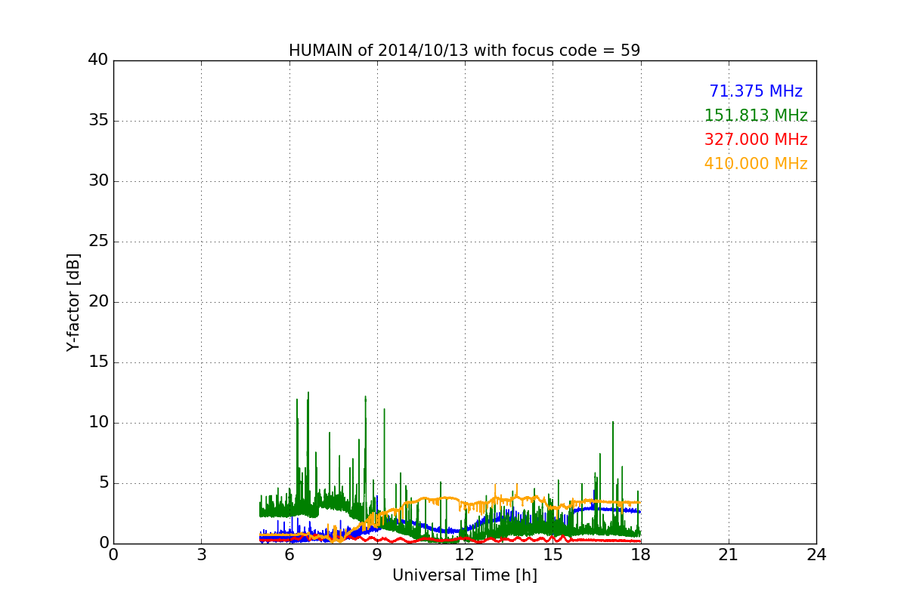Click the x-axis tick label 18
This screenshot has width=907, height=604.
click(641, 555)
